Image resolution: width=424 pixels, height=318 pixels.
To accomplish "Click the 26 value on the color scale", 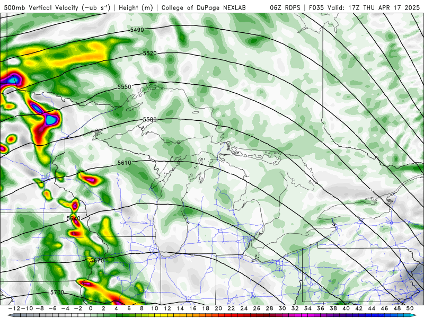I will coord(257,308).
